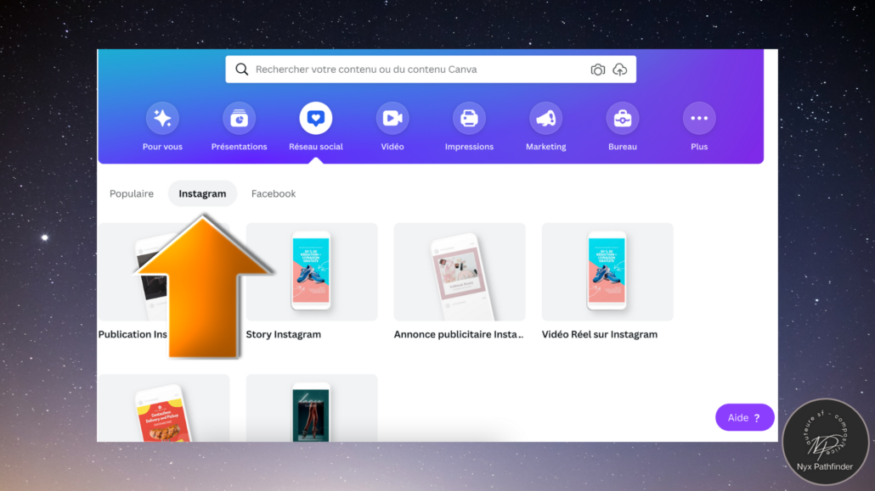875x491 pixels.
Task: Open the Plus three-dots icon
Action: click(x=699, y=118)
